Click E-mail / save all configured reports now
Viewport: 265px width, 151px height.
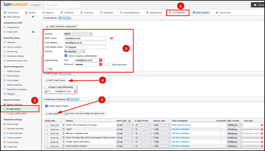84,114
